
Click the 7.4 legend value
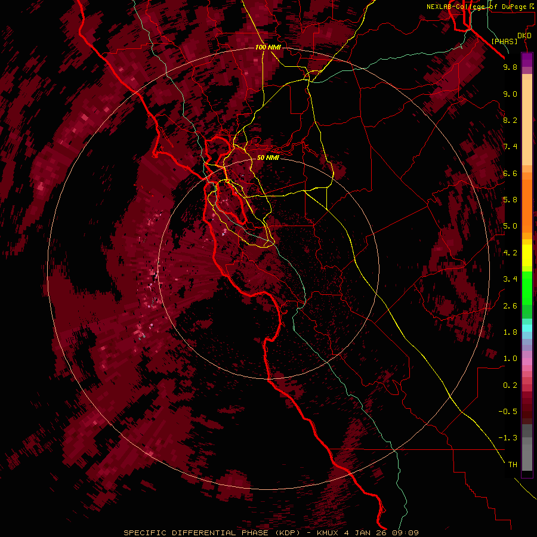510,147
